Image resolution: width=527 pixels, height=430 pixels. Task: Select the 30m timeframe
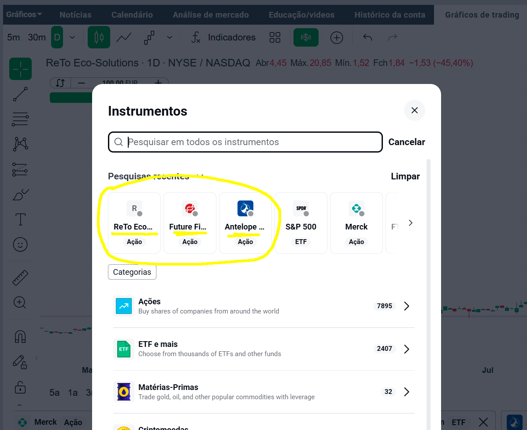pyautogui.click(x=37, y=37)
